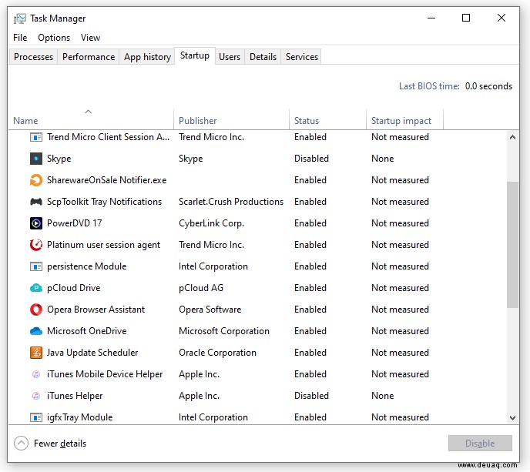Click the vertical scrollbar thumb
Viewport: 530px width, 472px height.
click(512, 245)
